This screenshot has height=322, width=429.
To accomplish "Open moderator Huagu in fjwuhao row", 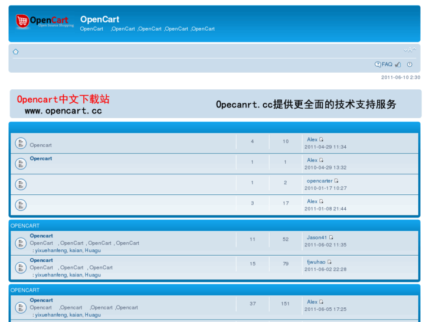I will 93,275.
